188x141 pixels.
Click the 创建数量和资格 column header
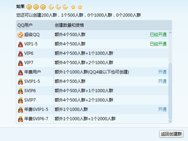tap(69, 25)
